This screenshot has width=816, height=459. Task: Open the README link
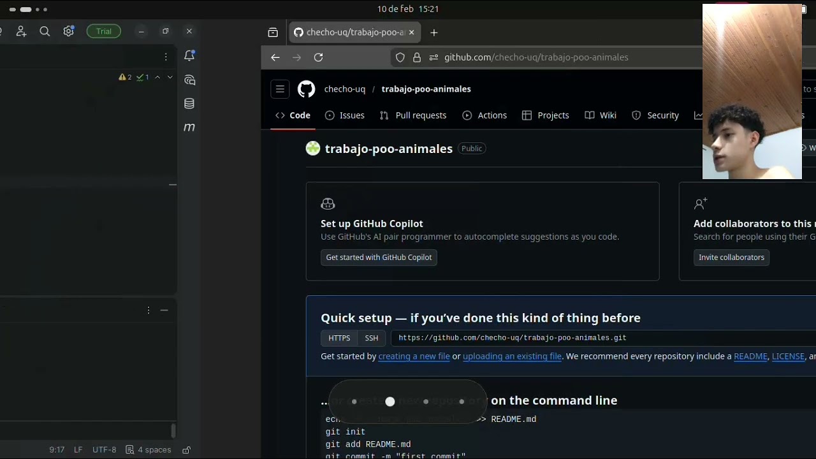click(x=750, y=356)
